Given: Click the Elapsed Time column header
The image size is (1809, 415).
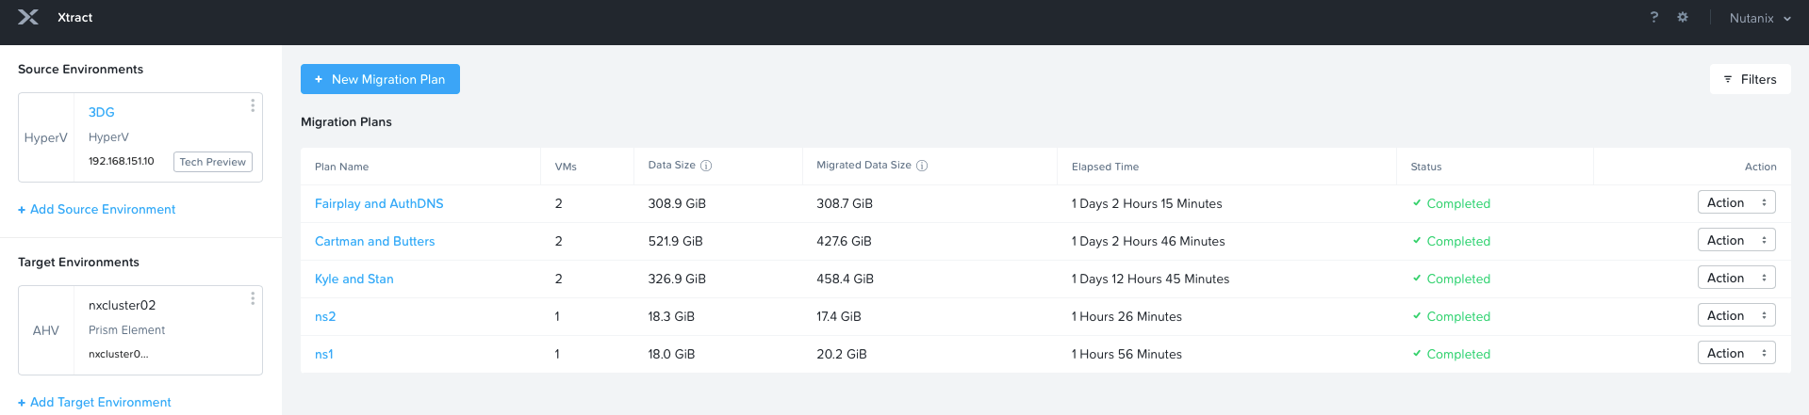Looking at the screenshot, I should click(1105, 167).
